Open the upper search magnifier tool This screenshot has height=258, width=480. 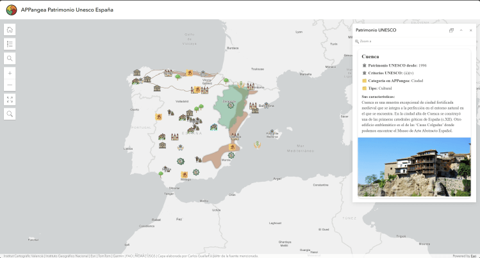point(10,58)
